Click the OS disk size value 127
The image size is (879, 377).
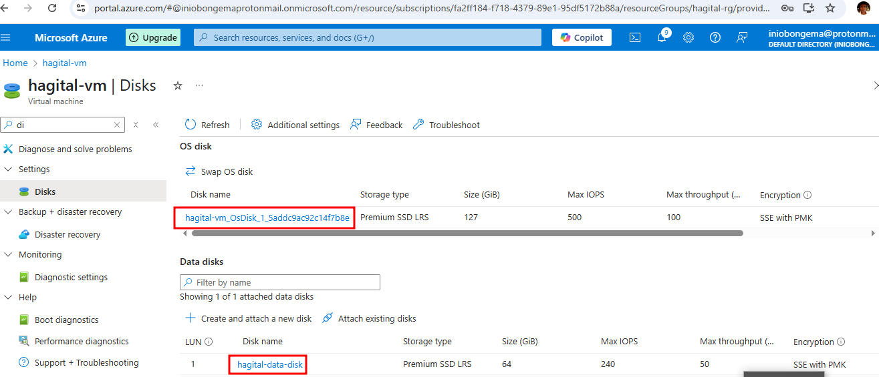click(x=471, y=218)
